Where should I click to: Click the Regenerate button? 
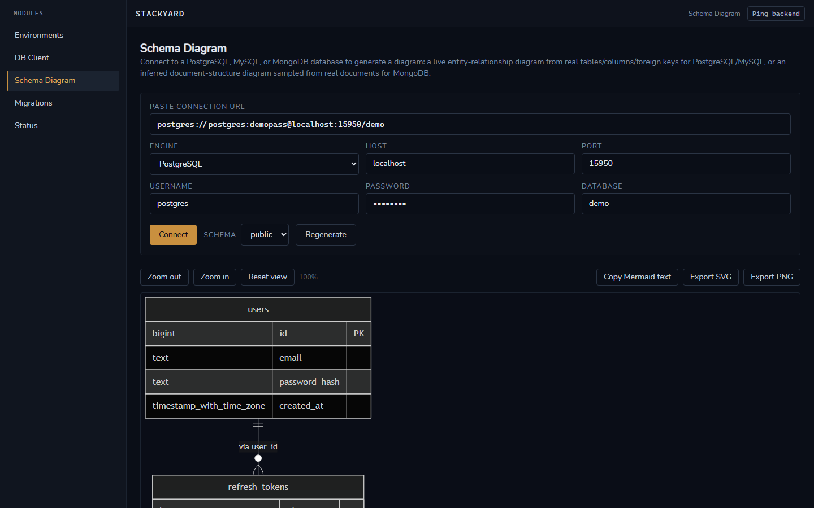click(x=326, y=235)
